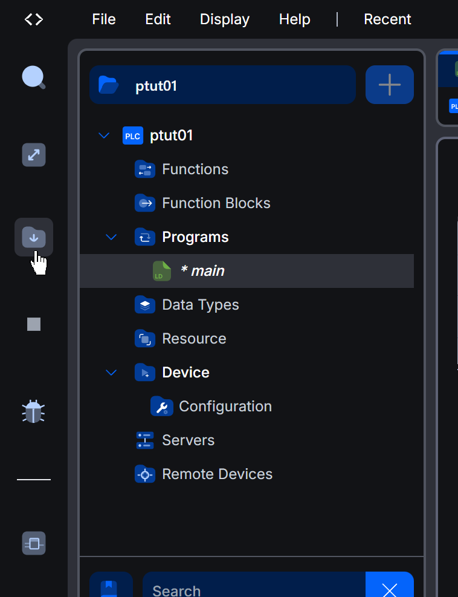Click the block module icon at sidebar bottom

pyautogui.click(x=34, y=543)
